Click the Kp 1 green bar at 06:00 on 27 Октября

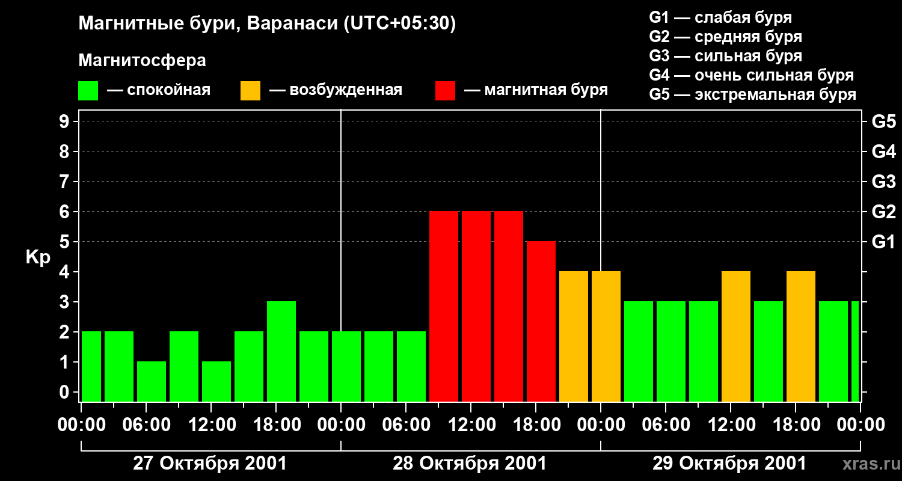point(152,381)
